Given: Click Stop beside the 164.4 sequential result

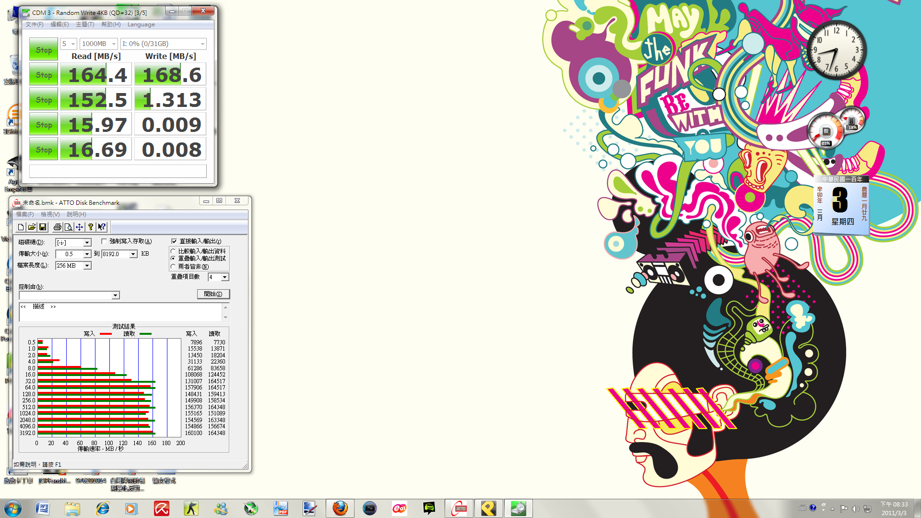Looking at the screenshot, I should [44, 75].
